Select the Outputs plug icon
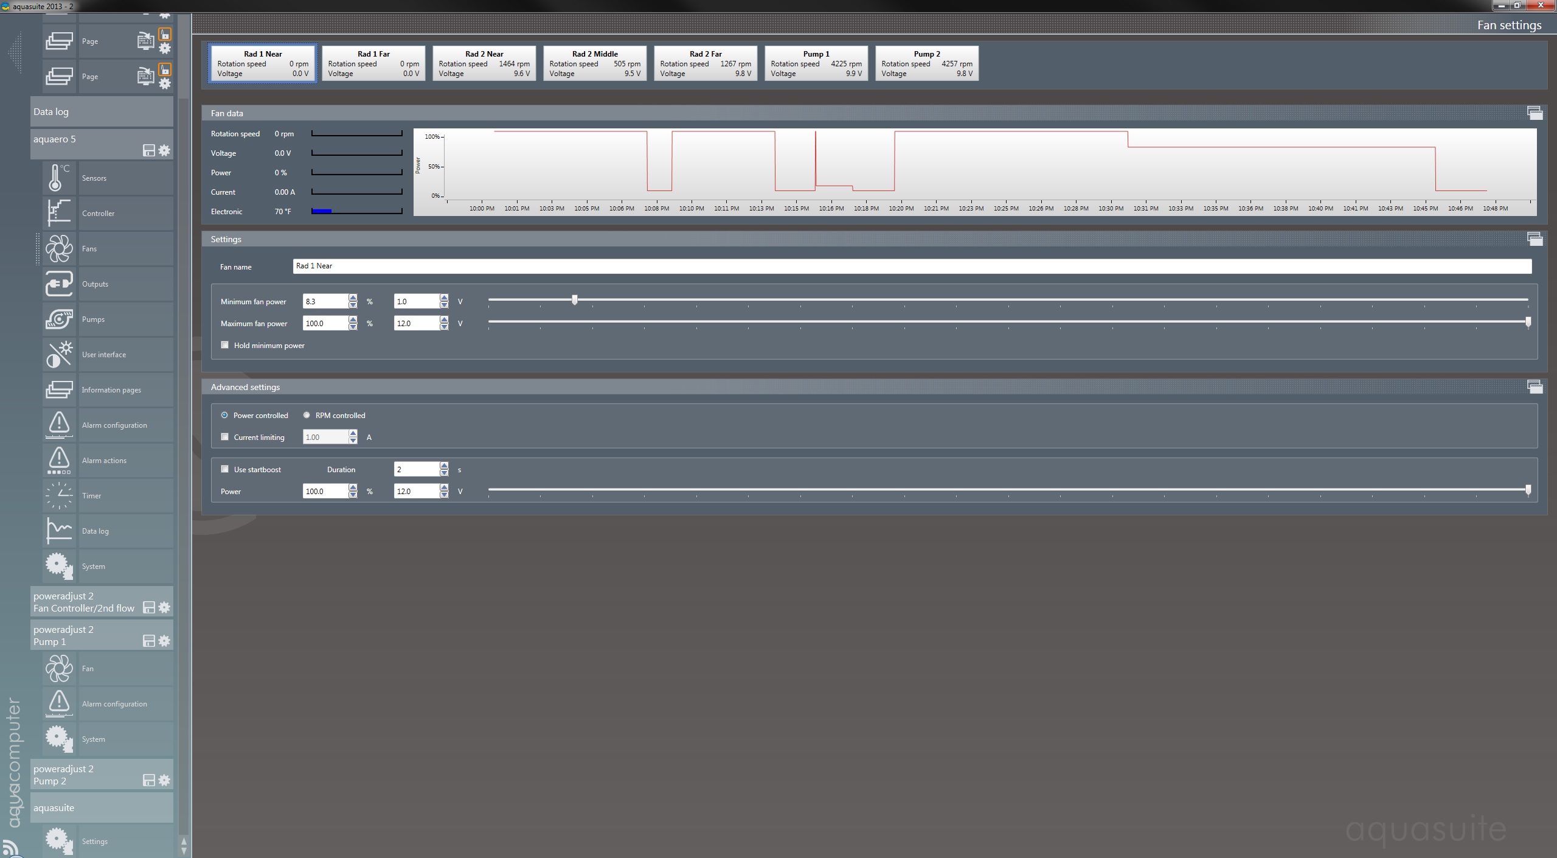1557x858 pixels. click(x=59, y=284)
